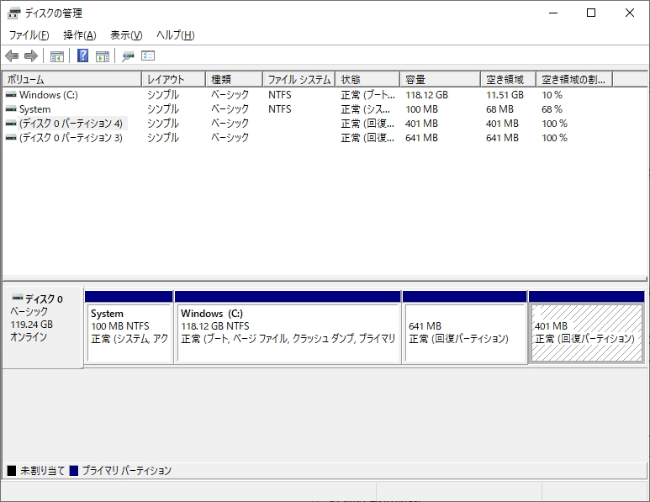650x502 pixels.
Task: Click the 119.24 GB disk size text
Action: click(31, 325)
